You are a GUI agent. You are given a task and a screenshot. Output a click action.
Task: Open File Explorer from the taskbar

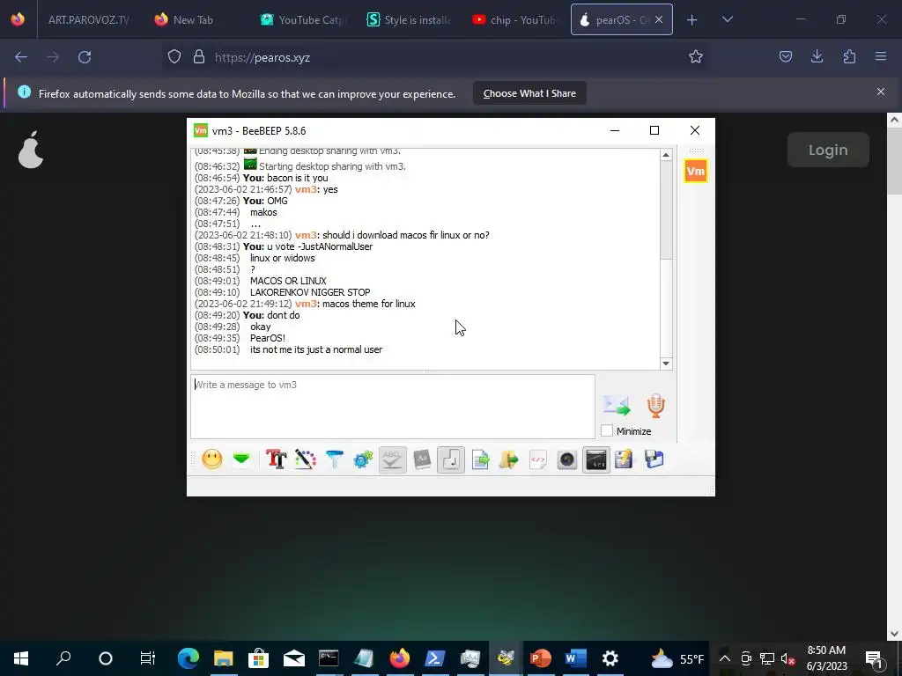(x=223, y=658)
